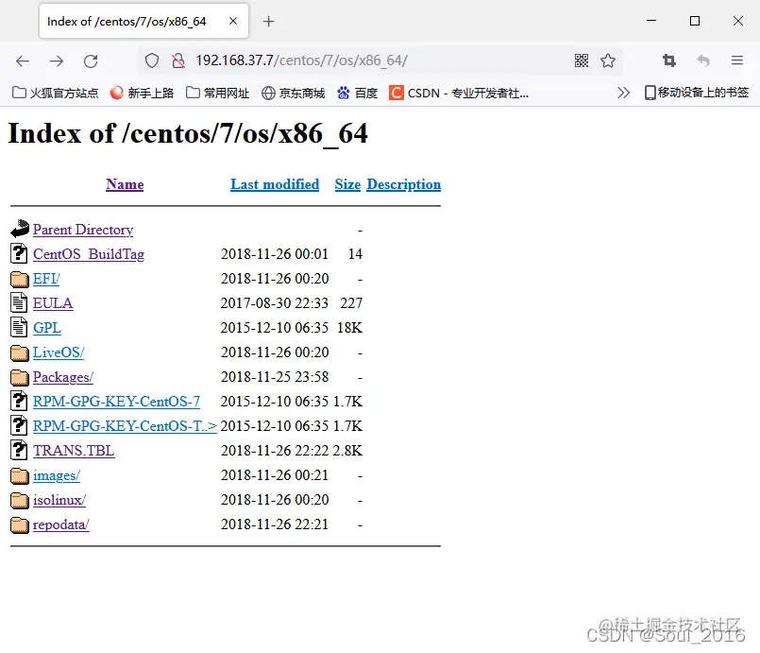Go forward to the next page
This screenshot has height=653, width=760.
(57, 60)
